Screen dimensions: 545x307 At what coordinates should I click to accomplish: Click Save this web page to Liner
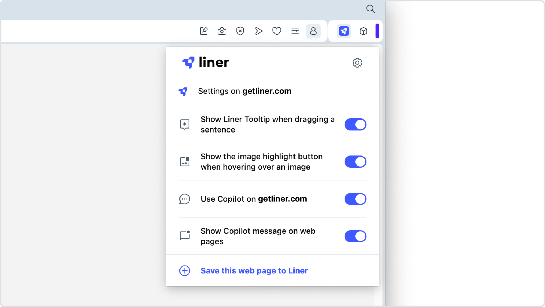tap(254, 271)
